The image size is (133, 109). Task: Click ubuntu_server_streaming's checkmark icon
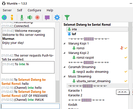(x=126, y=81)
